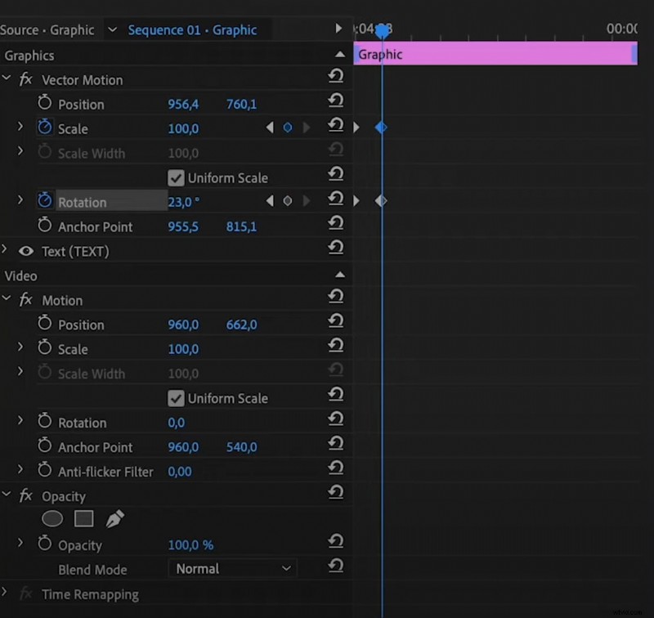Create an ellipse mask on Opacity
The image size is (654, 618).
click(x=52, y=518)
